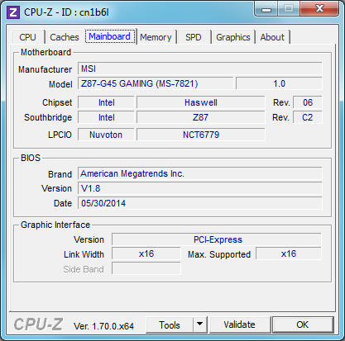Click the LPCIO label
This screenshot has height=341, width=345.
(x=60, y=135)
